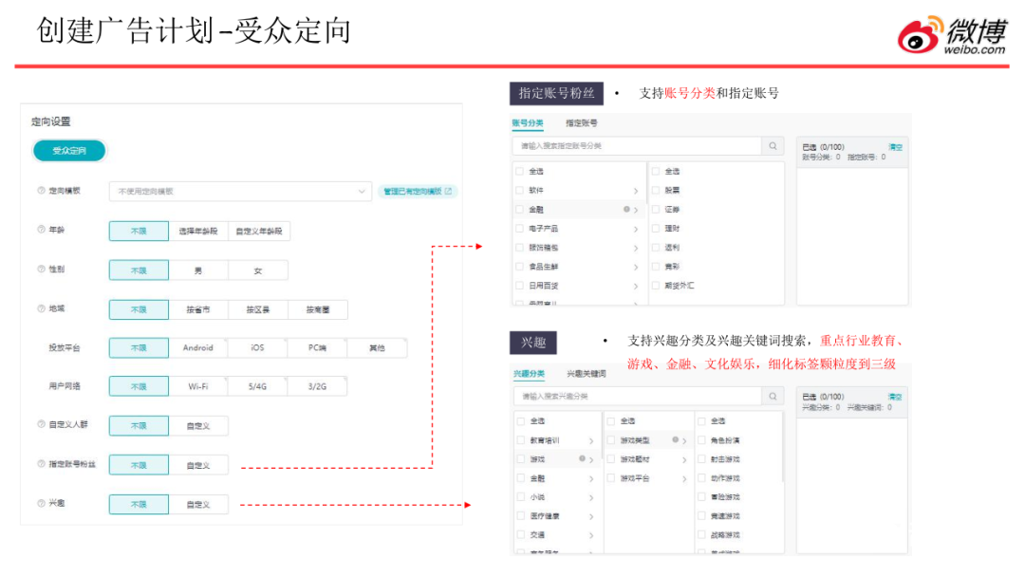
Task: Expand the 游戏题材 subcategory arrow
Action: coord(684,459)
